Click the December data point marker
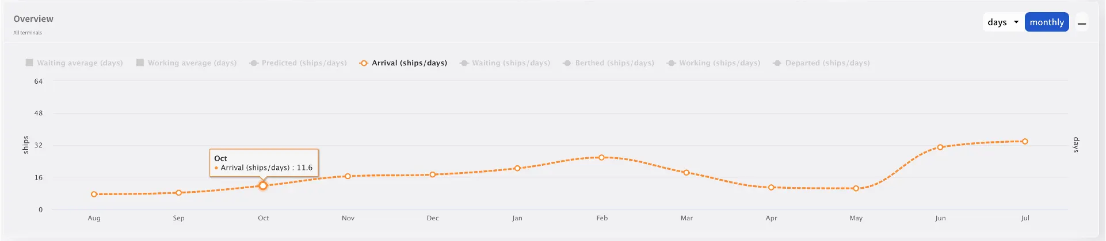The width and height of the screenshot is (1106, 241). 433,174
